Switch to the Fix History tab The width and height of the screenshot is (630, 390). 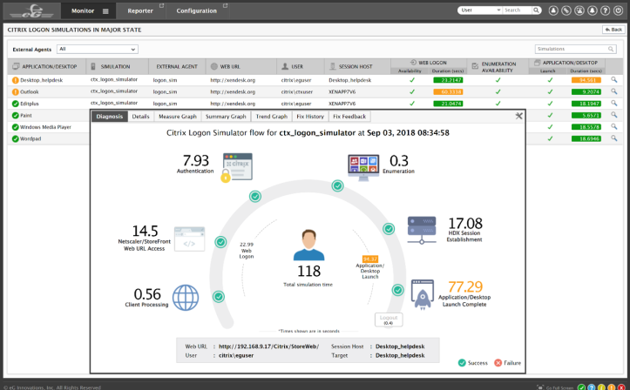tap(310, 117)
